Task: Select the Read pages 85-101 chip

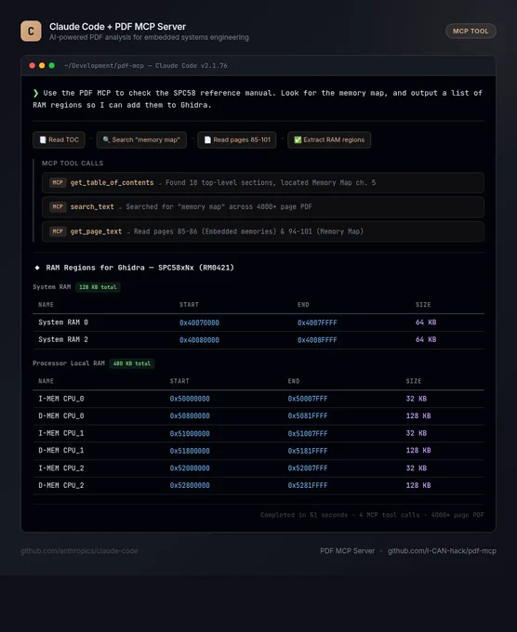Action: point(237,139)
